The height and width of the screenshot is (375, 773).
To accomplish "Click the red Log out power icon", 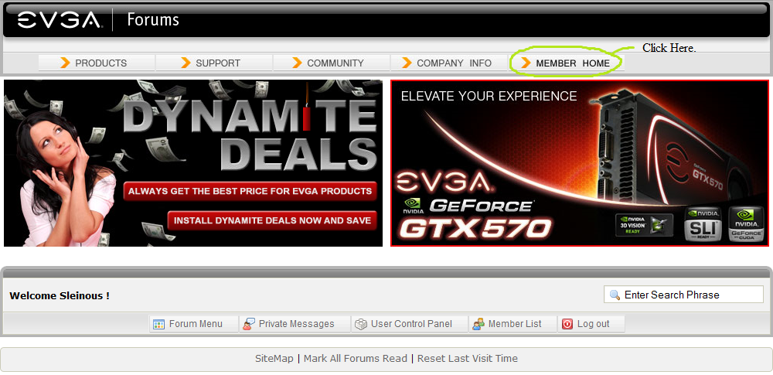I will pos(567,324).
